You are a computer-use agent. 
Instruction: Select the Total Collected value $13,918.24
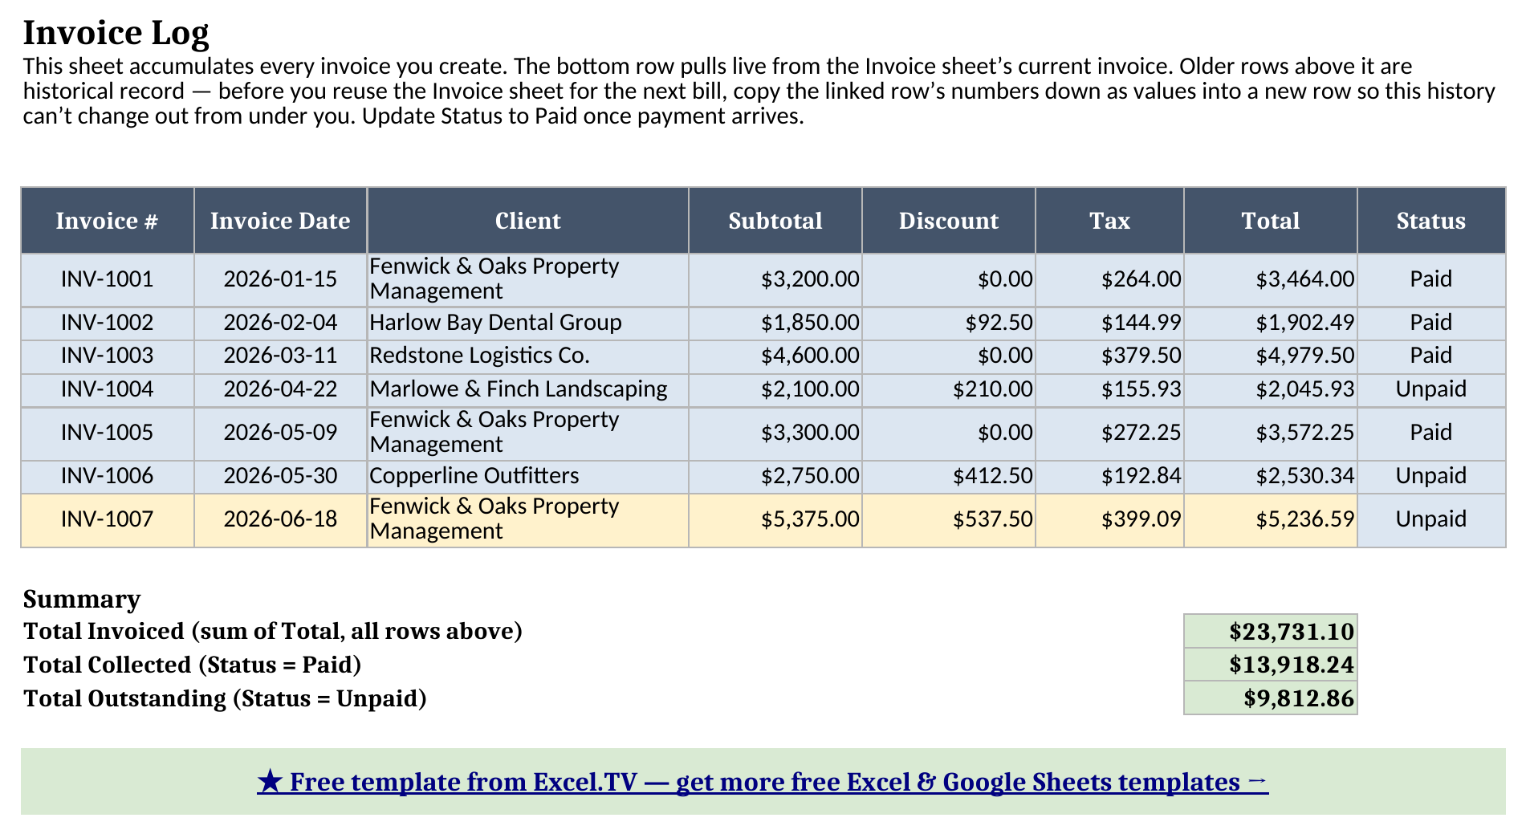pos(1271,665)
